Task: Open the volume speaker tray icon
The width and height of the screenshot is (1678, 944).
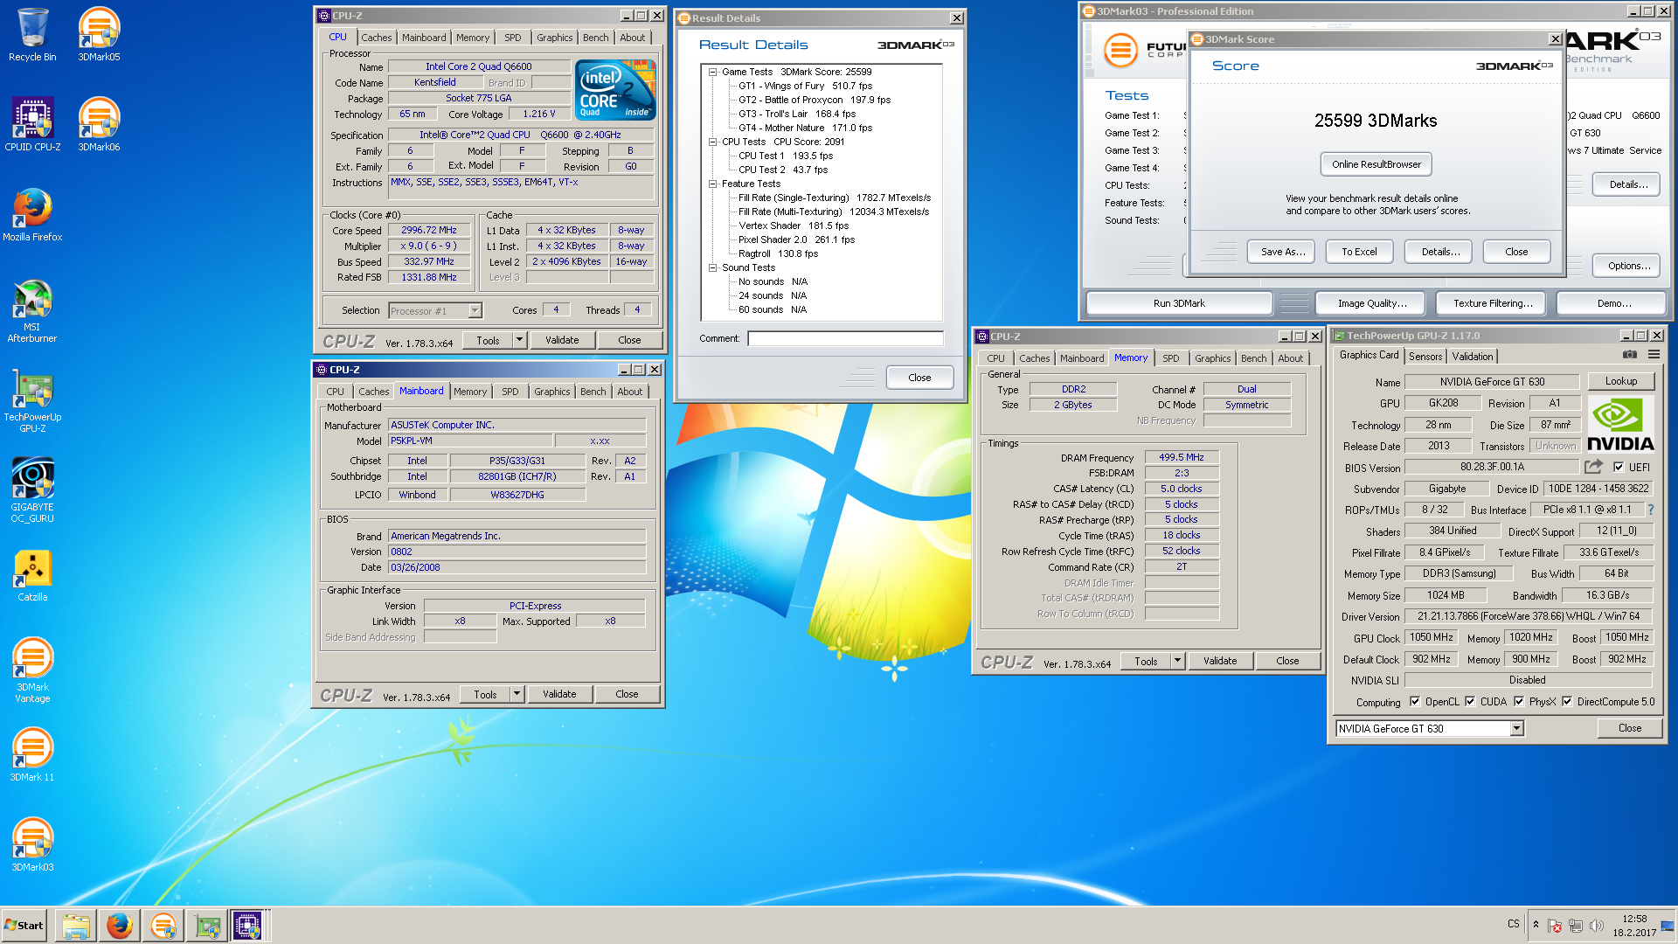Action: point(1597,926)
